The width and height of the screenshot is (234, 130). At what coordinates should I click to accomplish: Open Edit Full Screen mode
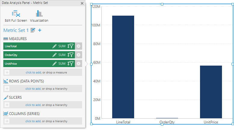click(x=16, y=16)
